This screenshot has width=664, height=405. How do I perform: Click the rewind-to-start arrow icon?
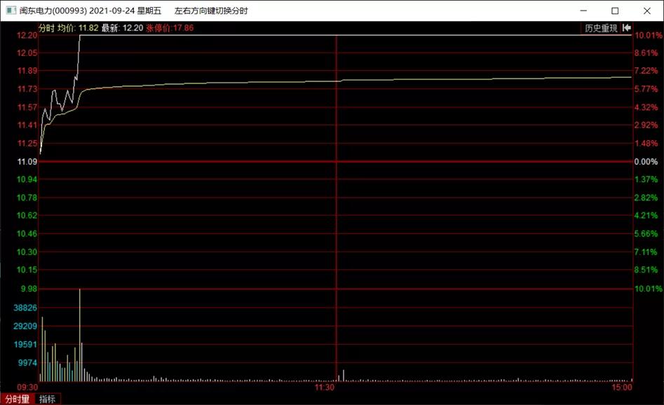(x=627, y=28)
